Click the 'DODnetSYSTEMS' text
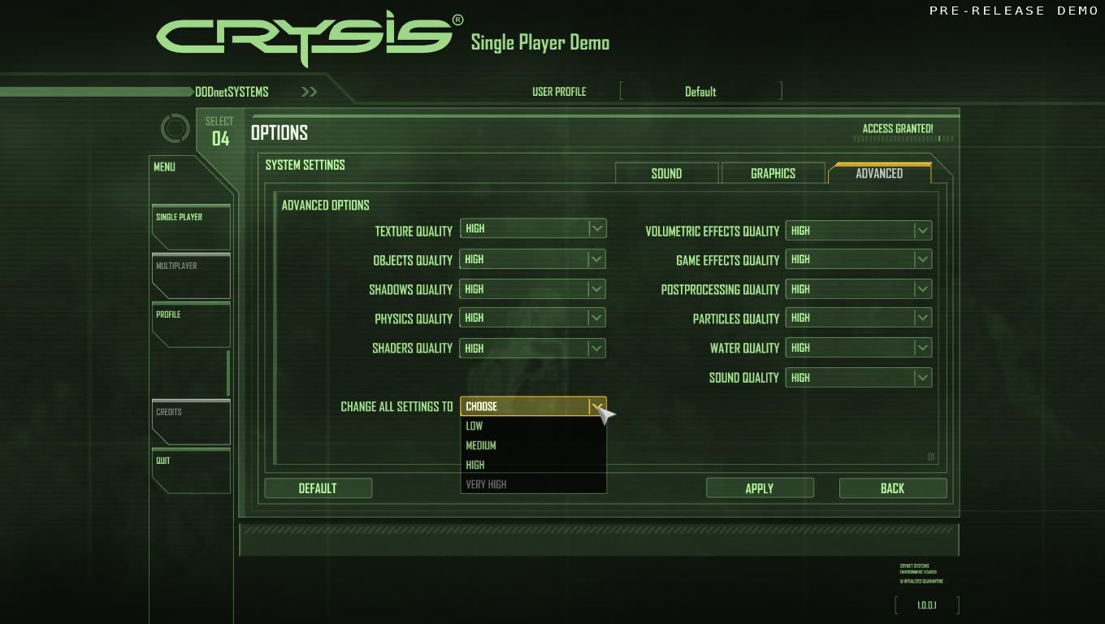The image size is (1105, 624). (x=232, y=92)
